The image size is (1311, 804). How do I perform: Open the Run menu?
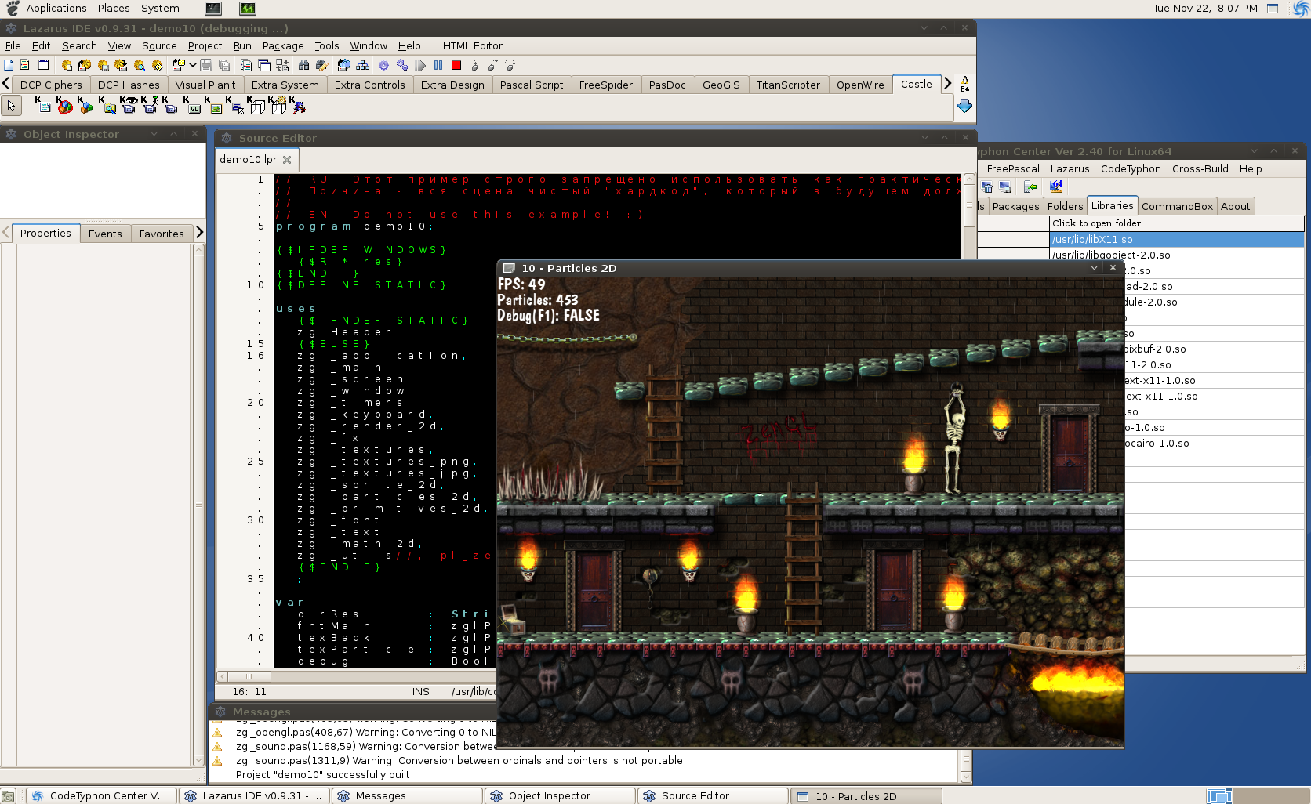pos(242,45)
